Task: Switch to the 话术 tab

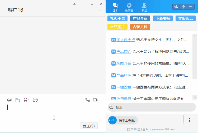Action: [115, 7]
